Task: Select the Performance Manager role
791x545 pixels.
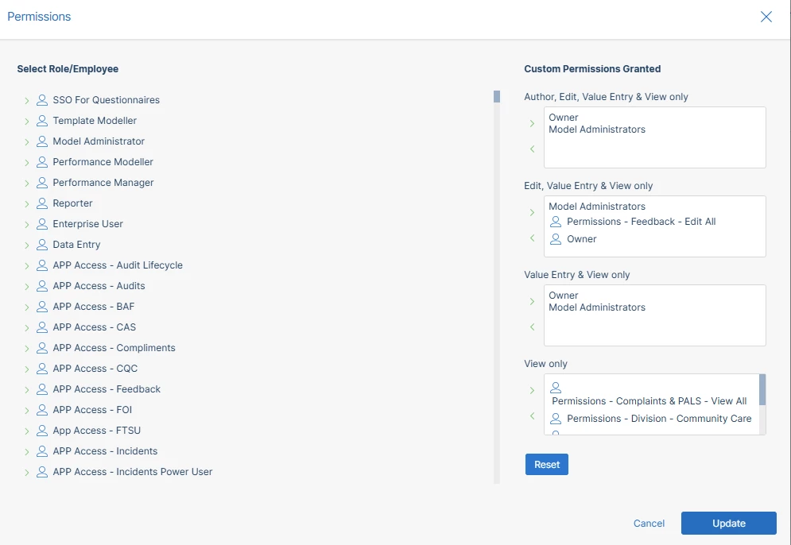Action: click(x=103, y=183)
